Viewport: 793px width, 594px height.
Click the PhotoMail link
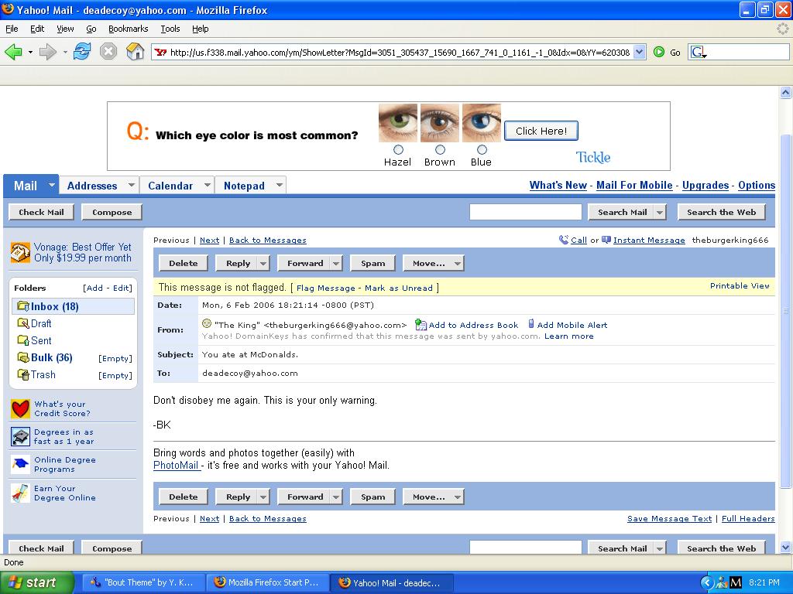click(176, 465)
